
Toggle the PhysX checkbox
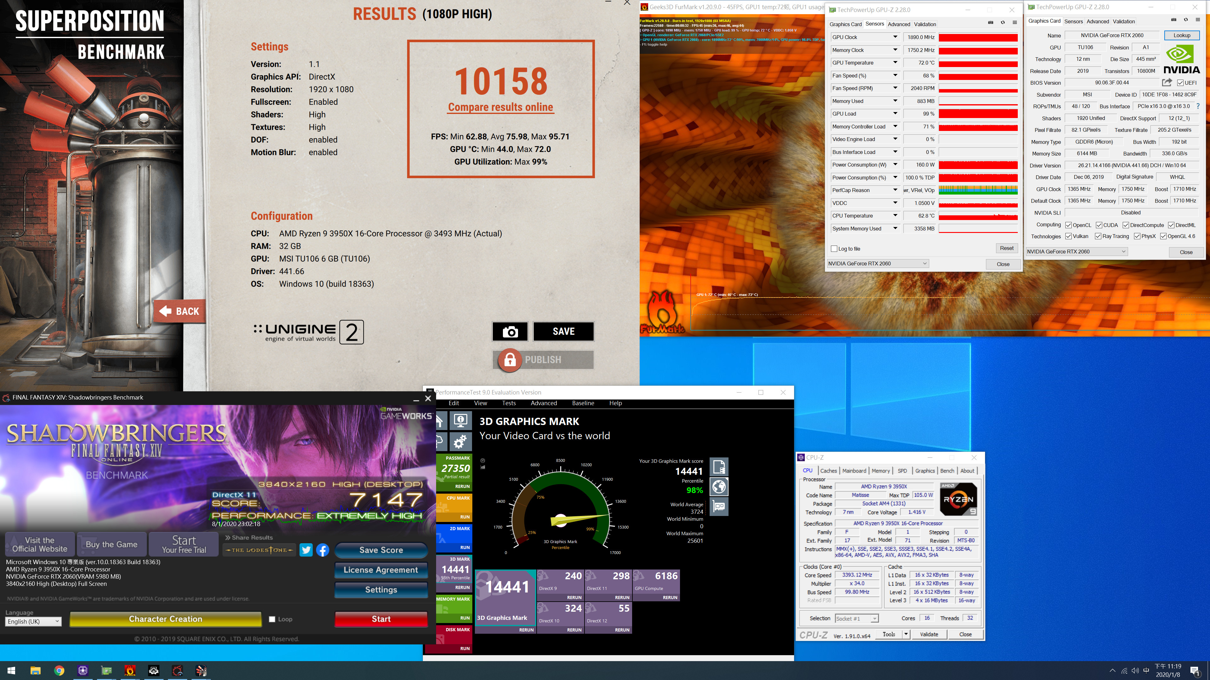(x=1137, y=236)
